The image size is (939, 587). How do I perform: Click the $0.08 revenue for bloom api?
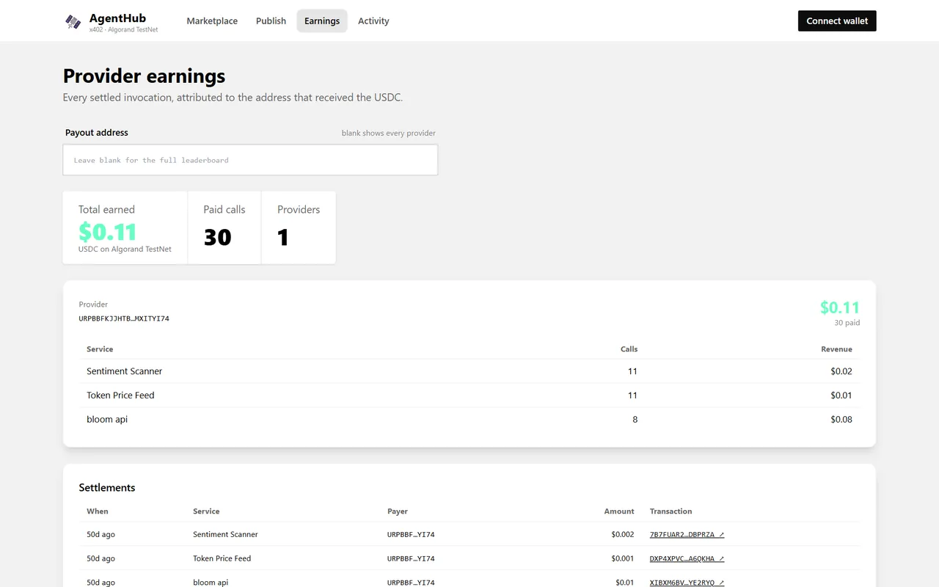(x=841, y=420)
